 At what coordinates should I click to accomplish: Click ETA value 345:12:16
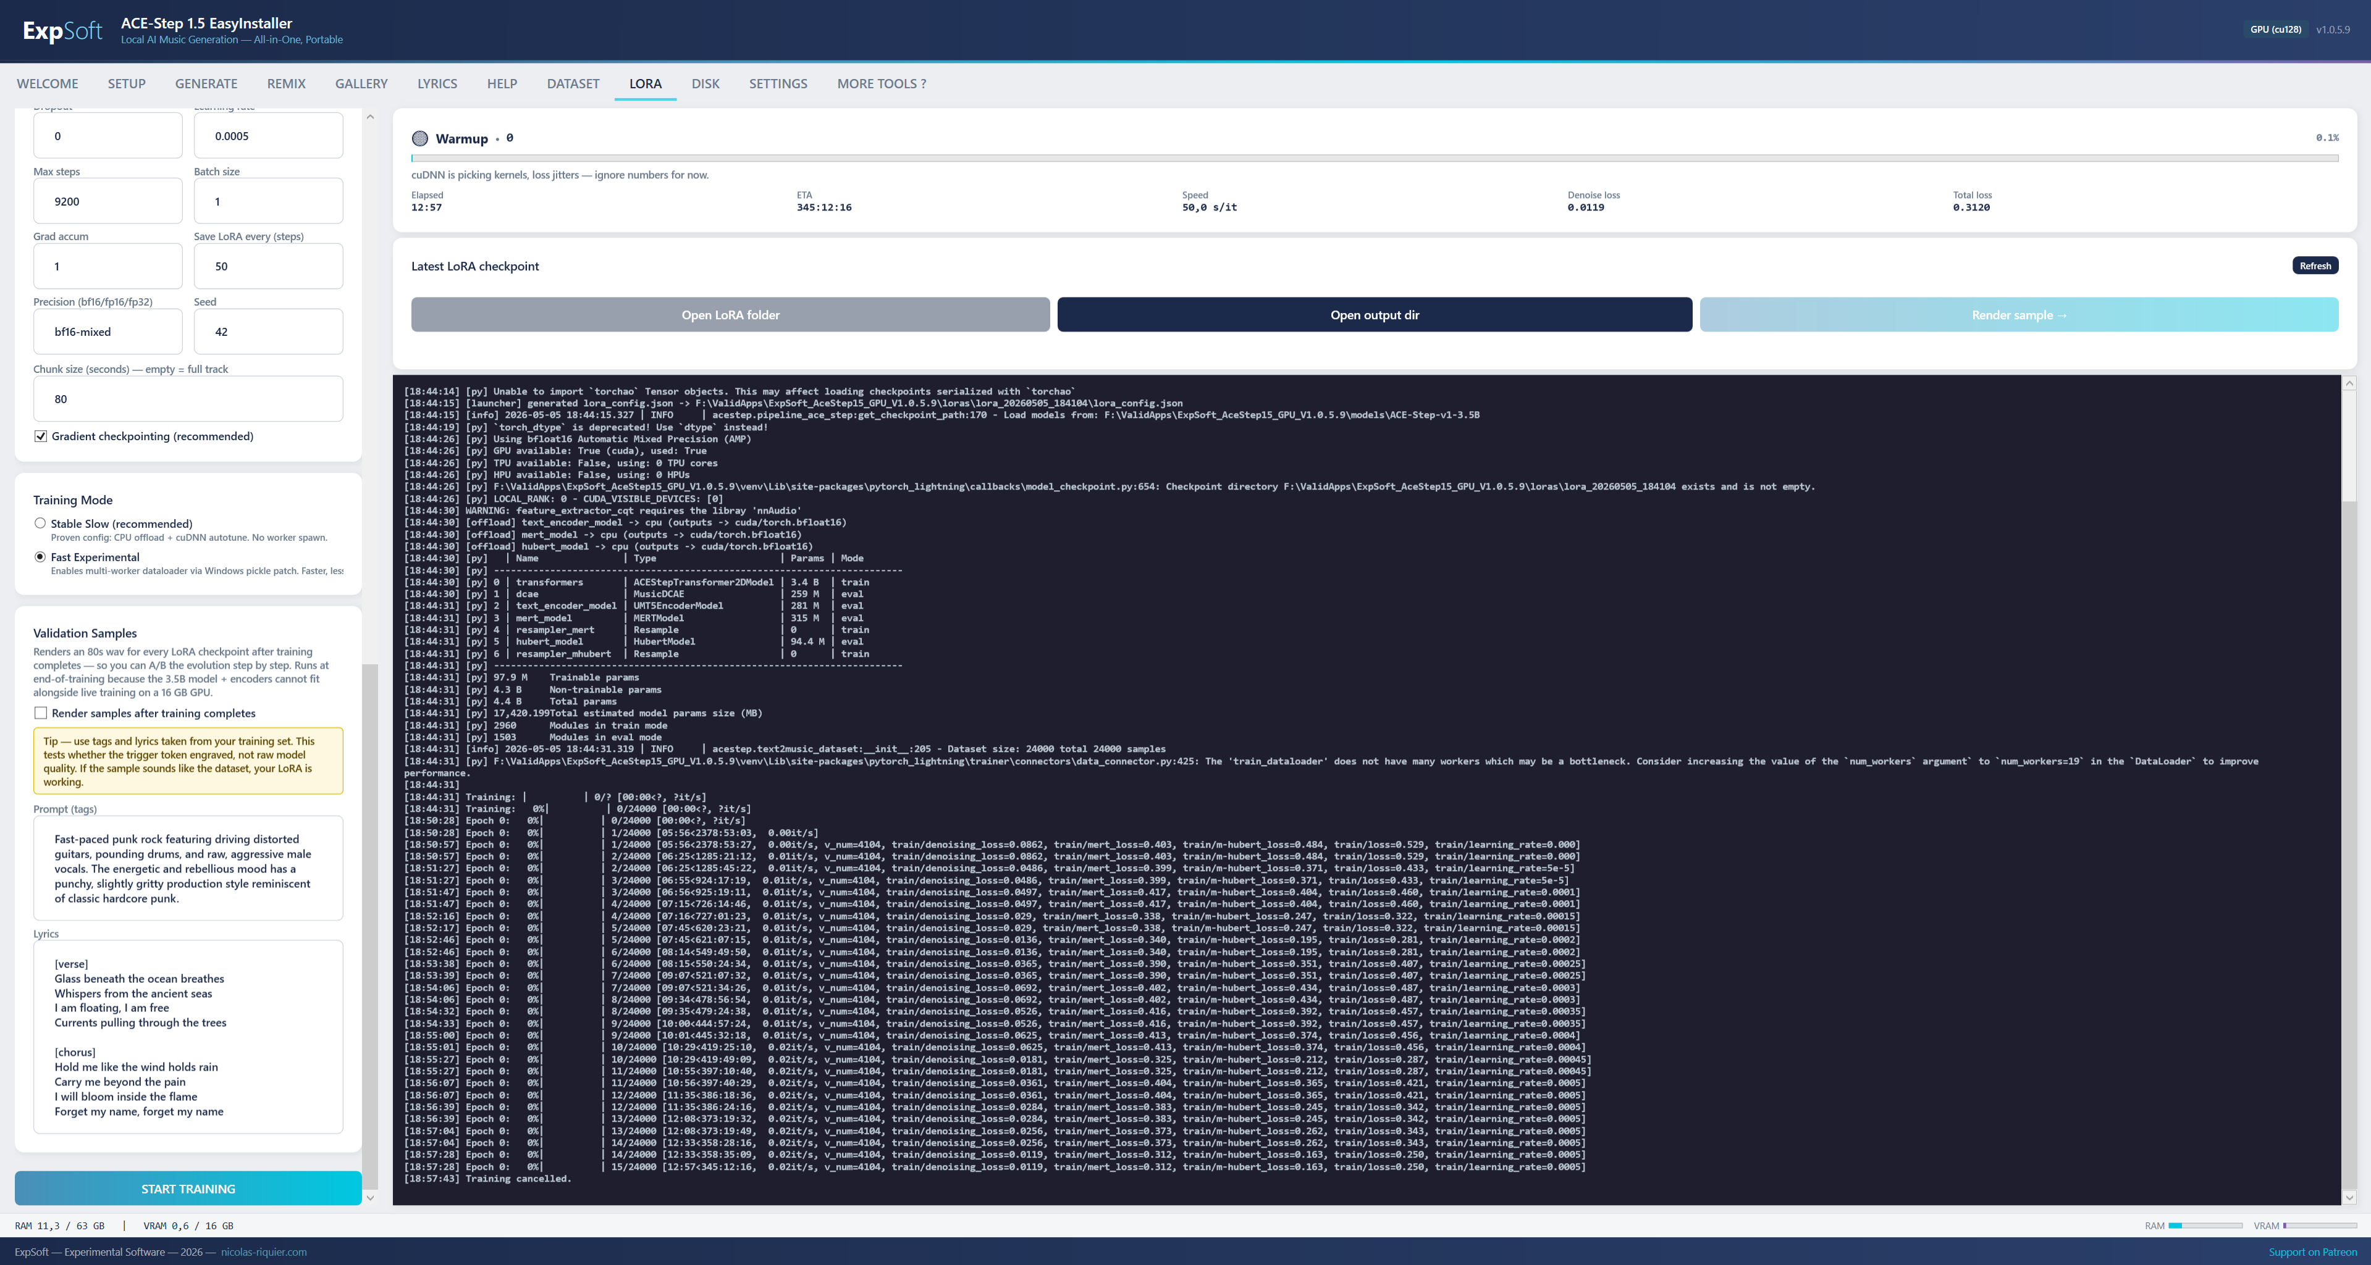click(823, 208)
